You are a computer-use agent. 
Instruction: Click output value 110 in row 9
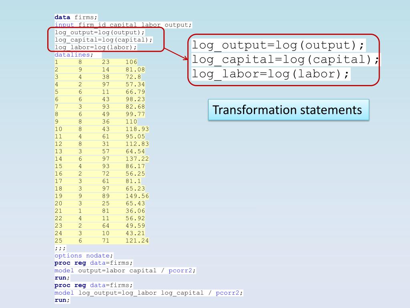(131, 122)
